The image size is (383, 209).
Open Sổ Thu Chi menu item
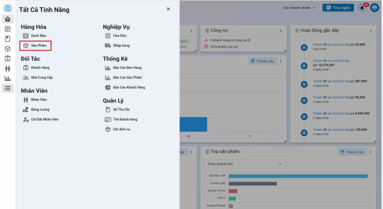[121, 110]
